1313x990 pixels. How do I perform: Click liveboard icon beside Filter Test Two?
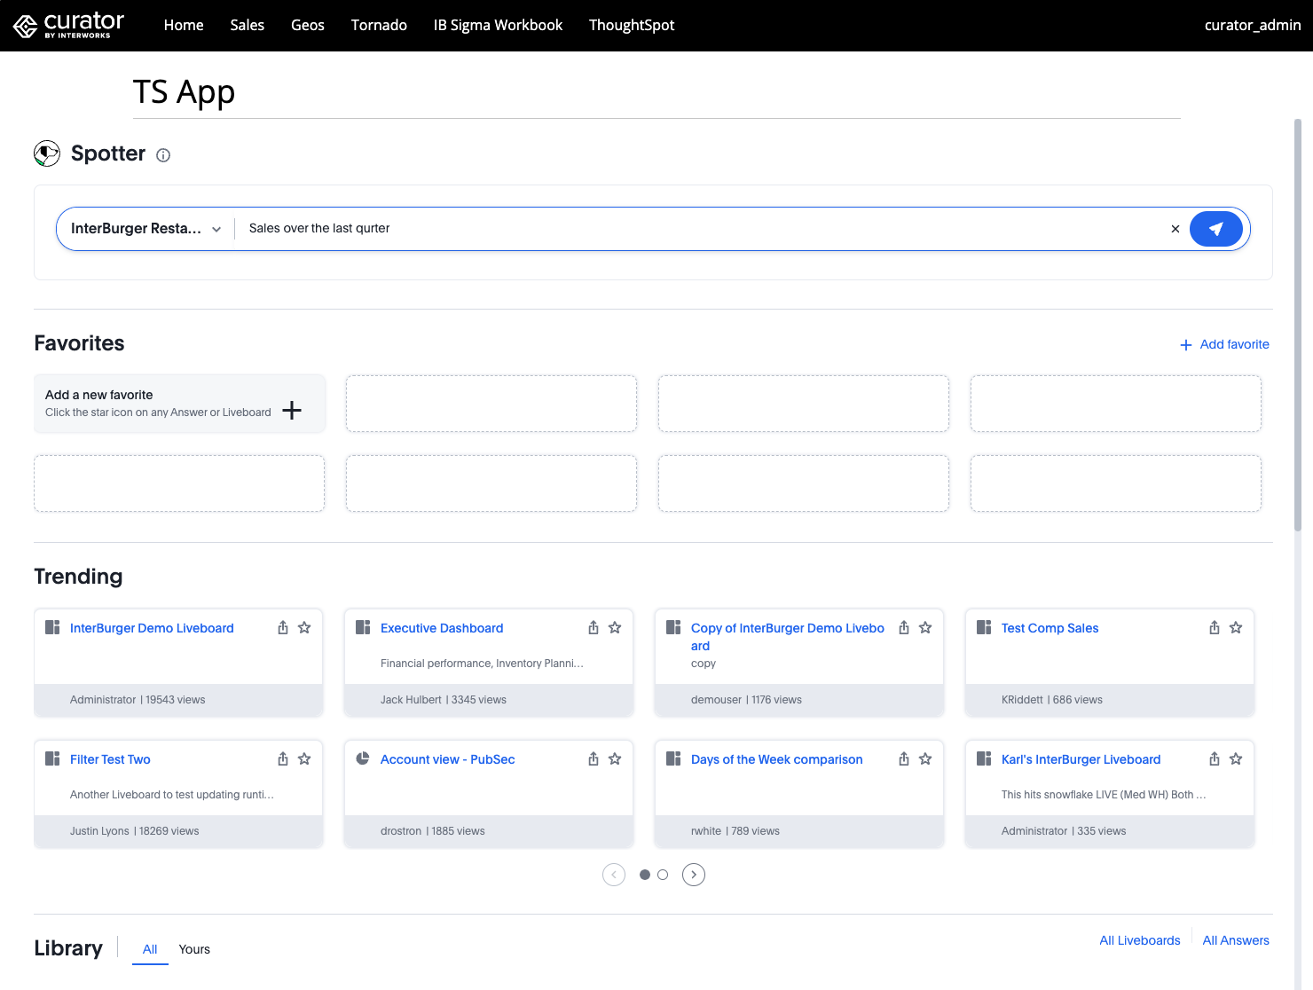point(52,758)
